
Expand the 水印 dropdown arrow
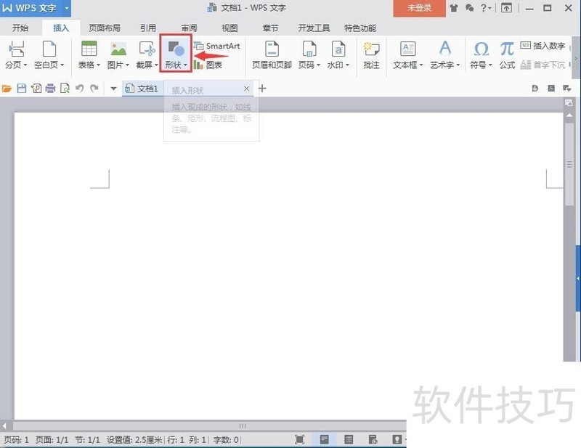tap(347, 65)
